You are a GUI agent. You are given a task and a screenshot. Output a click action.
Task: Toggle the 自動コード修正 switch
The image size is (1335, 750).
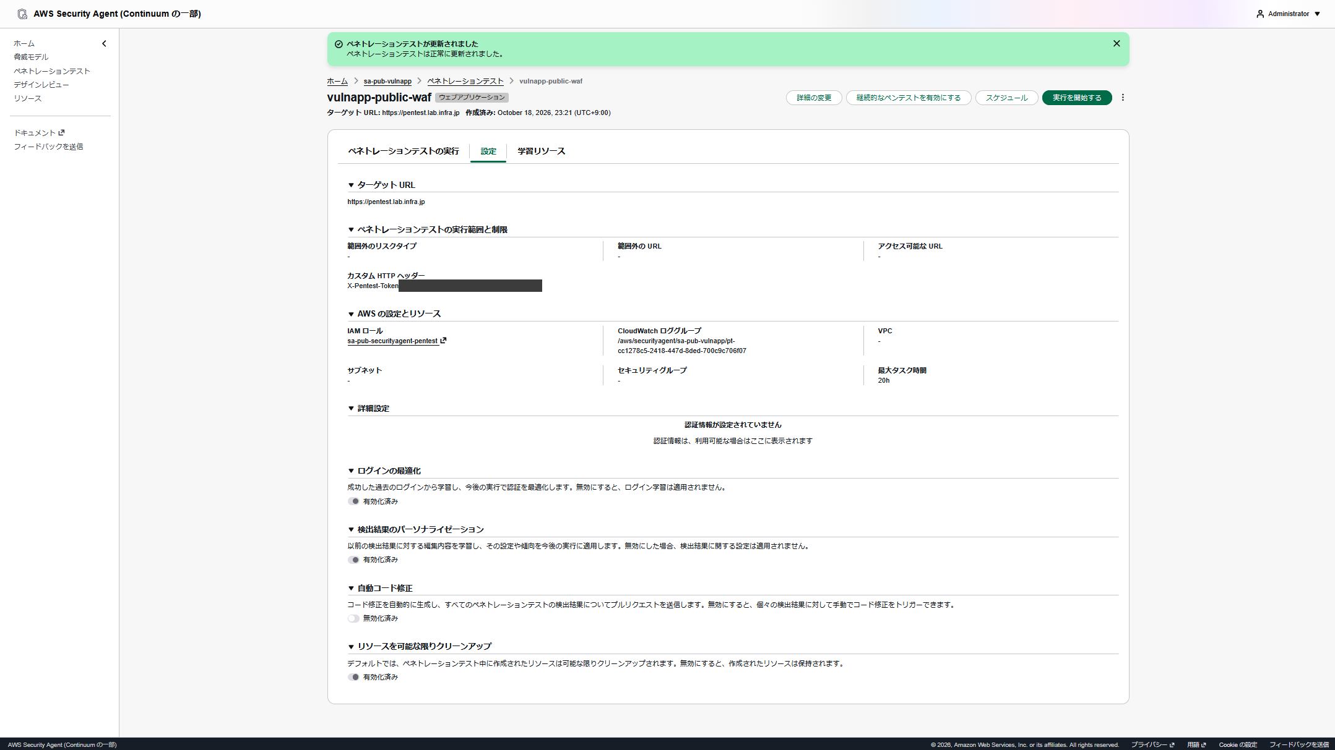click(x=353, y=618)
